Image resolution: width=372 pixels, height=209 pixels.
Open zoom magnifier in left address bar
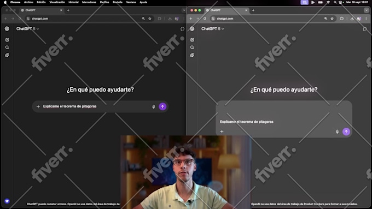coord(143,19)
